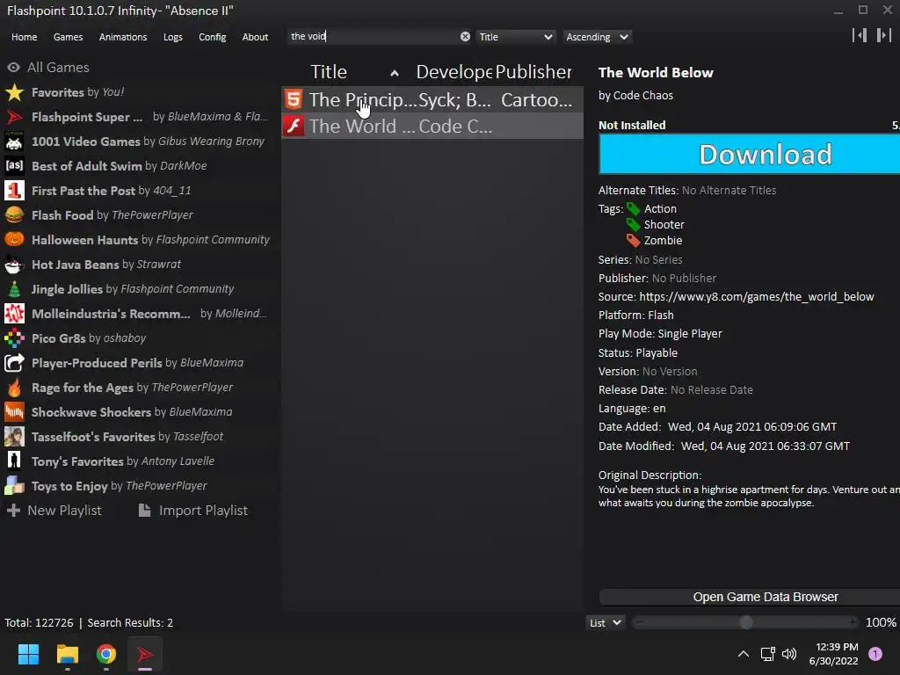This screenshot has height=675, width=900.
Task: Open the y8.com source link
Action: tap(757, 297)
